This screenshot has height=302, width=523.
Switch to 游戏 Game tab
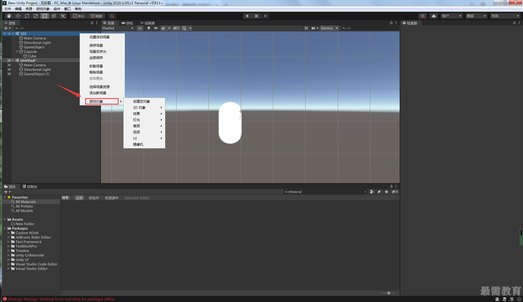coord(127,23)
